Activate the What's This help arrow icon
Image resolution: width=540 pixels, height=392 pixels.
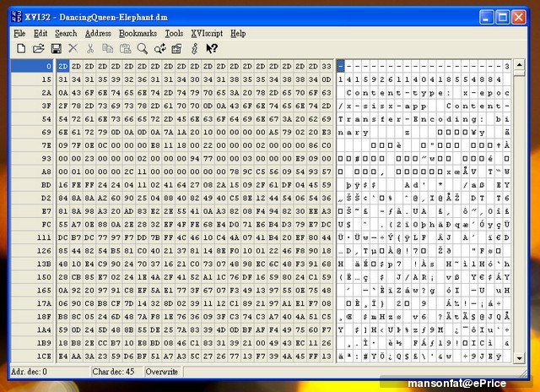click(212, 49)
